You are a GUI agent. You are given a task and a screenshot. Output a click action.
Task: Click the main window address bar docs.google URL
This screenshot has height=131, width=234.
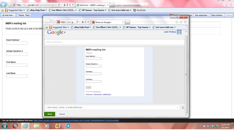[37, 5]
